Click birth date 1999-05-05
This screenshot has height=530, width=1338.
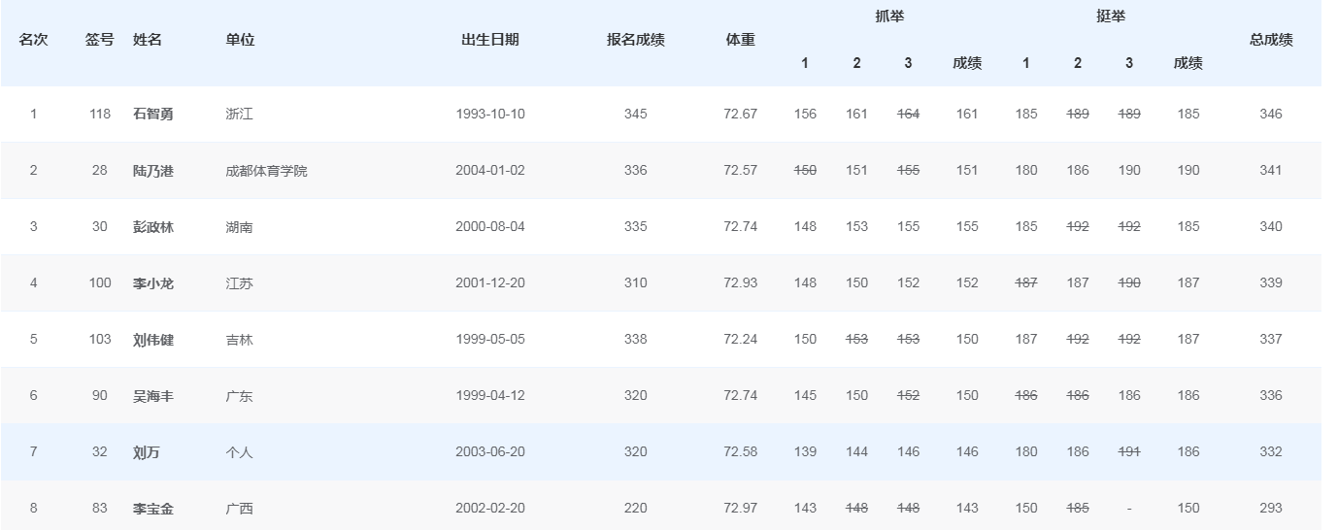click(x=490, y=339)
